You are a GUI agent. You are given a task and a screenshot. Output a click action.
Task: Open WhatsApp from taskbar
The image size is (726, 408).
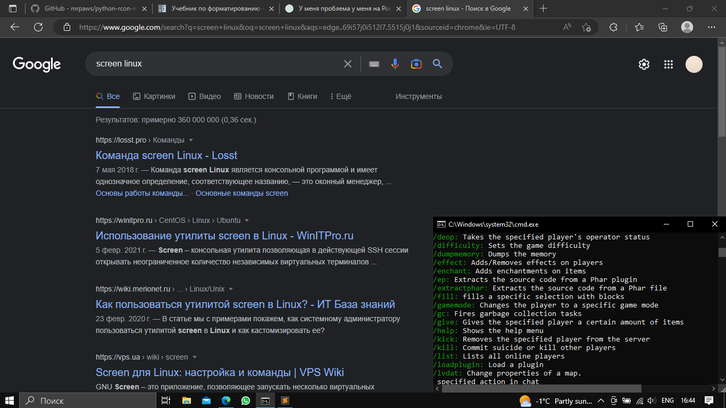[245, 401]
